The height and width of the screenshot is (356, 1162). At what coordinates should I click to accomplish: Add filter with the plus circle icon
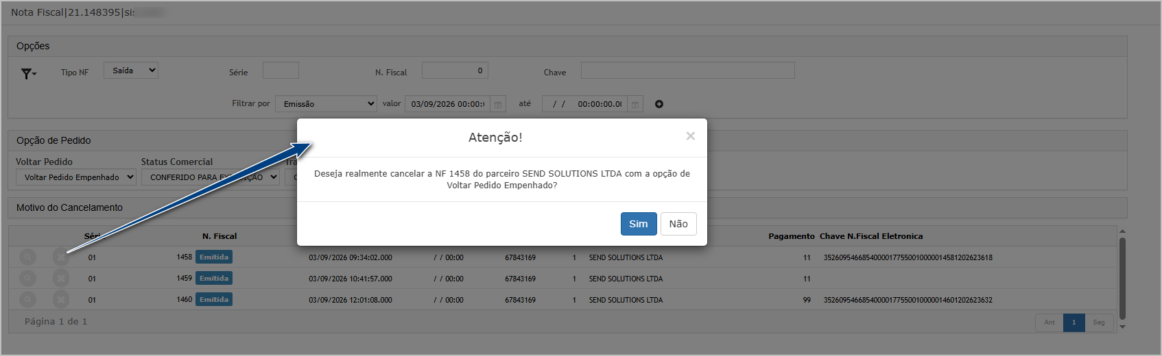(x=659, y=104)
